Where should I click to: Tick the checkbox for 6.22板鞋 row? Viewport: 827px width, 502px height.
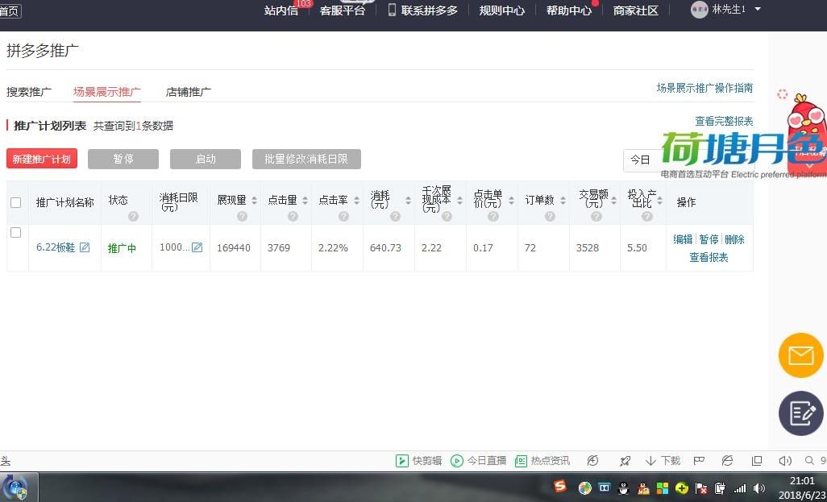click(x=16, y=233)
